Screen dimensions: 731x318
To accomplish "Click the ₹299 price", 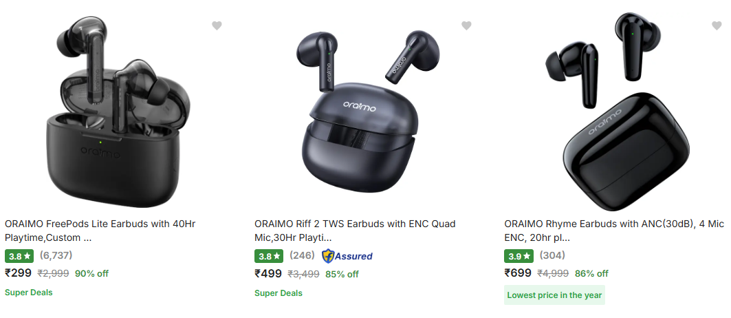I will pyautogui.click(x=19, y=273).
